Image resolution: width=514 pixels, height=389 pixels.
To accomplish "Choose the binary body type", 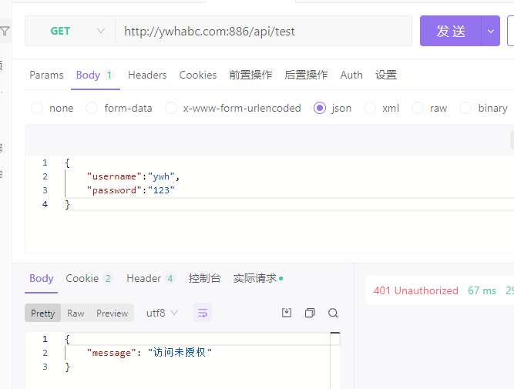I will click(x=465, y=108).
